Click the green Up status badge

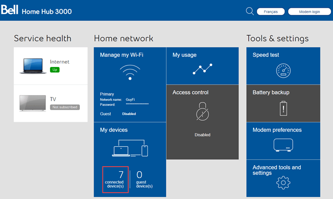55,69
